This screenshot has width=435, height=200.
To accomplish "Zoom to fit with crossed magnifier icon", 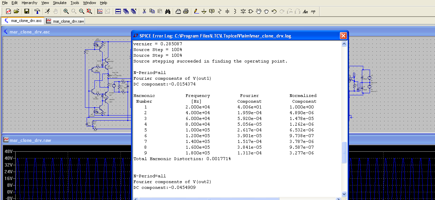I will 89,11.
